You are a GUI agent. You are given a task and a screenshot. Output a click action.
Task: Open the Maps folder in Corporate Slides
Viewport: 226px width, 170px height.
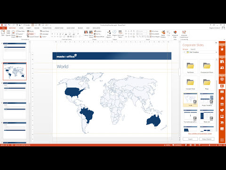click(207, 83)
